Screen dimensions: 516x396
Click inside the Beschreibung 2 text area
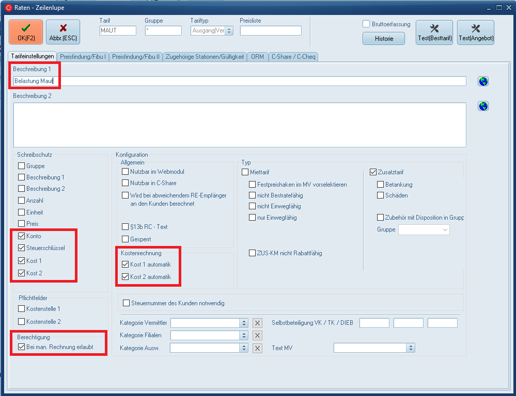coord(240,124)
